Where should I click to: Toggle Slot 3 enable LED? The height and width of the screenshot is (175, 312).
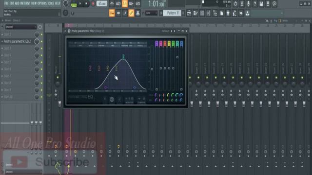(x=41, y=49)
